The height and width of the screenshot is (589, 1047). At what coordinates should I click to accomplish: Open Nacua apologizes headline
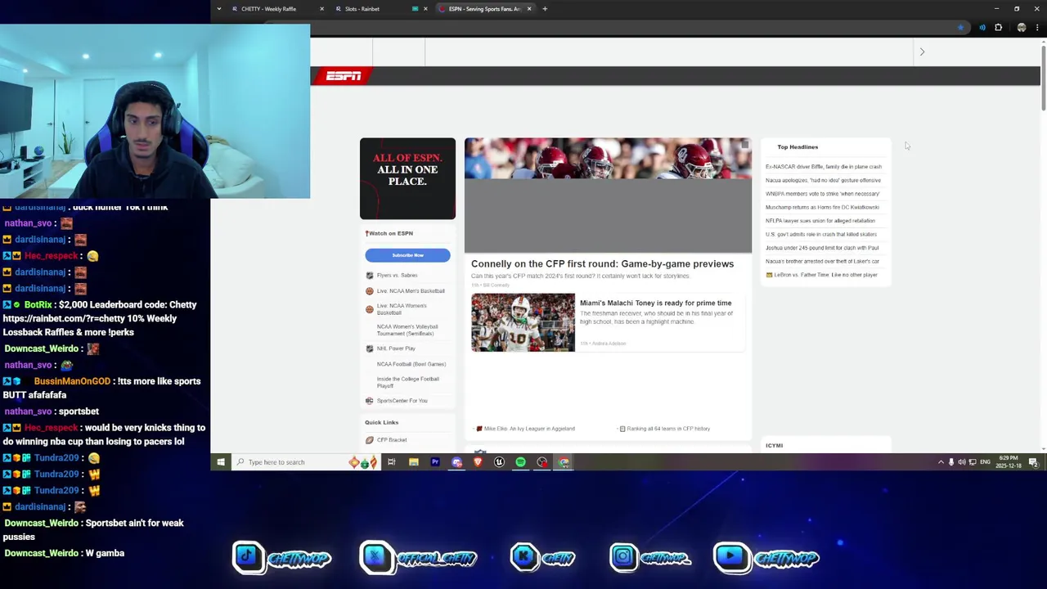(823, 181)
